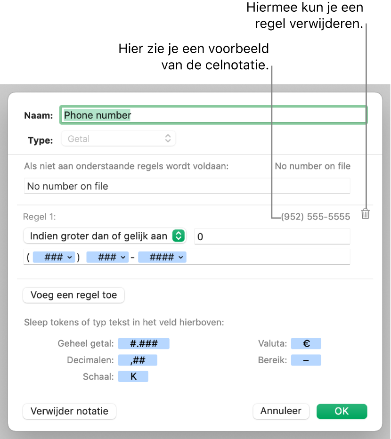
Task: Click the 'No number on file' text field
Action: pos(187,186)
